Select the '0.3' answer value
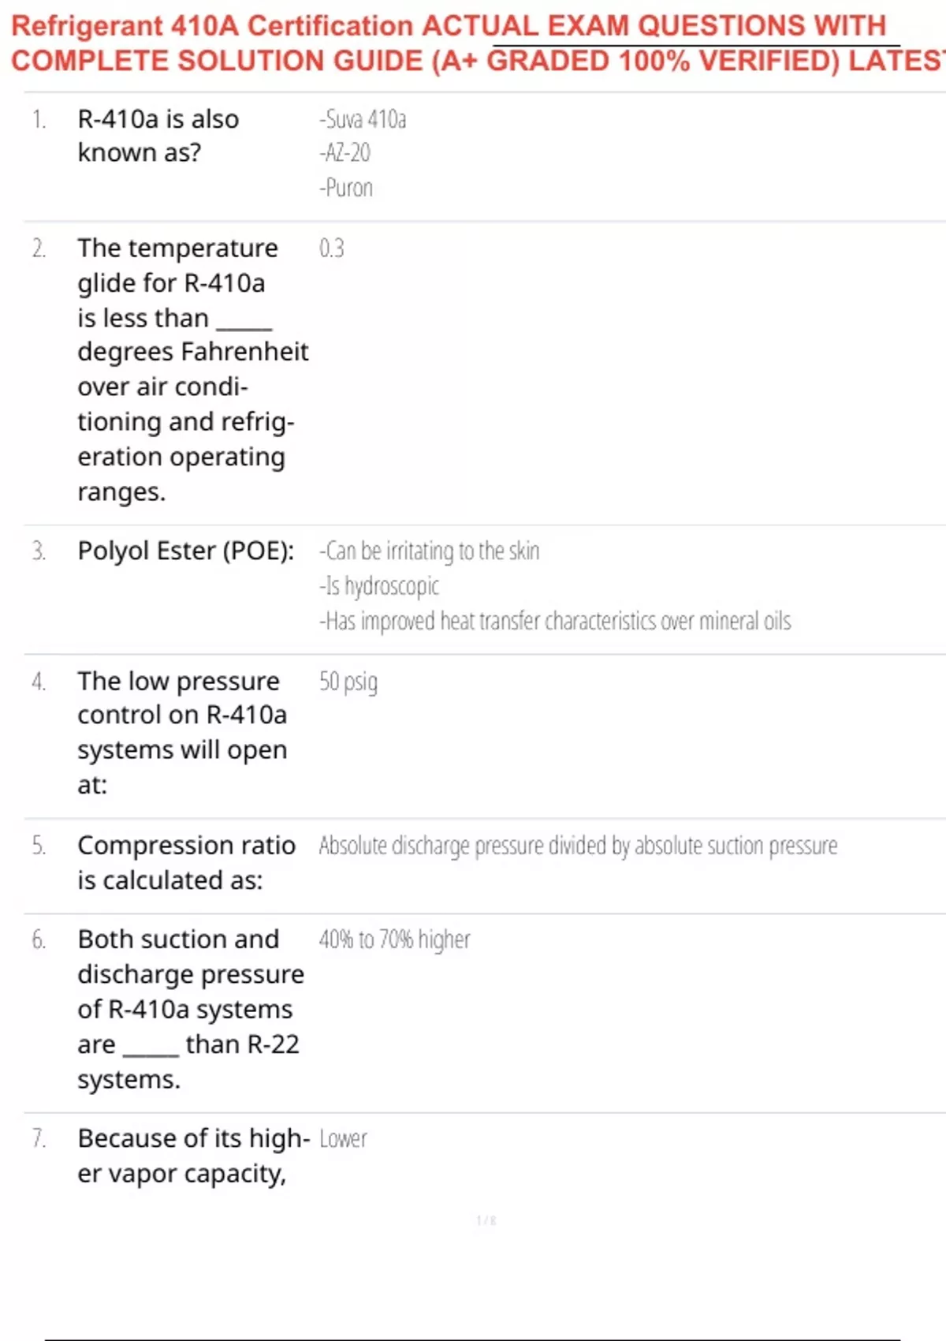Screen dimensions: 946x1341 [332, 248]
